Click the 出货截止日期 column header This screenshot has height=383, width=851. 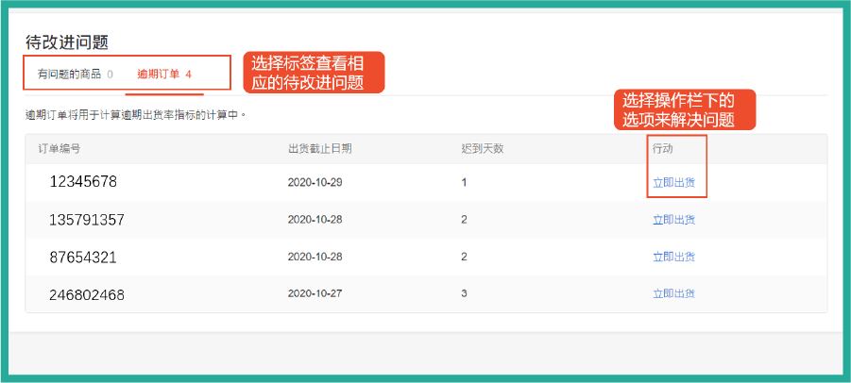click(319, 148)
